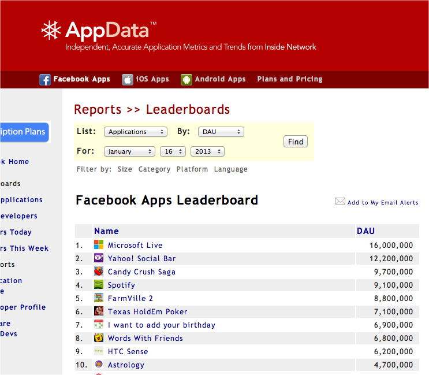
Task: Click the Microsoft Live app icon
Action: coord(99,244)
